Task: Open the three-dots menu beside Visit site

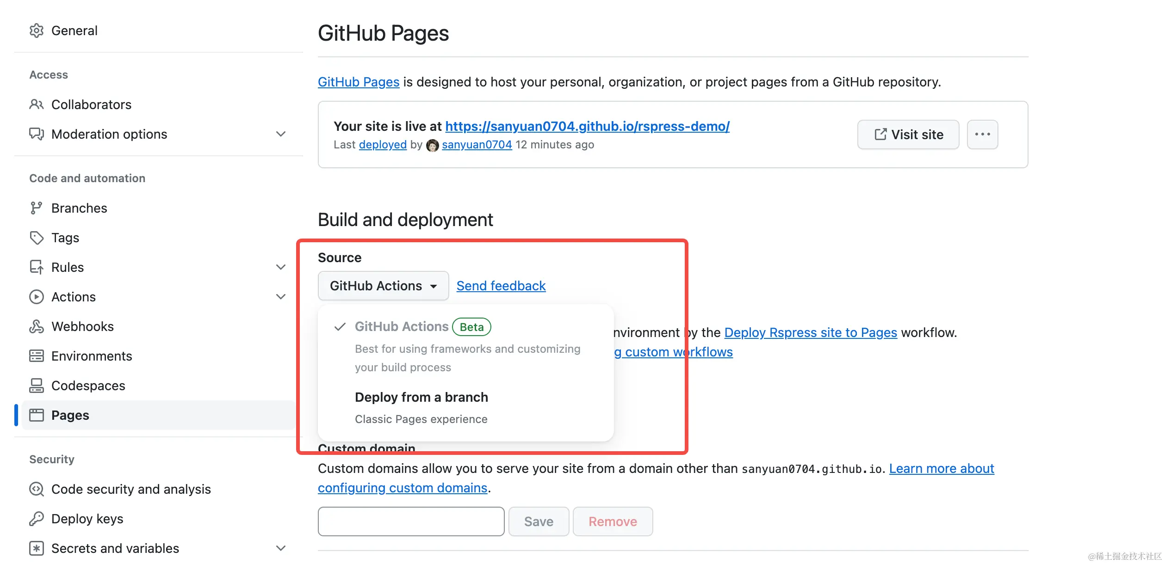Action: [982, 135]
